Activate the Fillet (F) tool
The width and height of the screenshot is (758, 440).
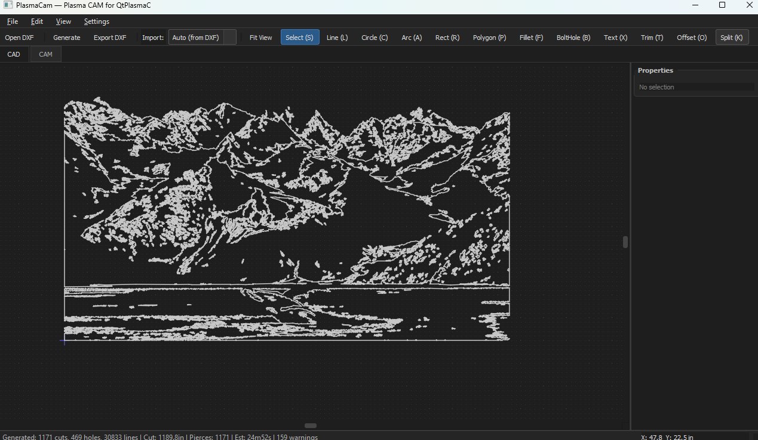click(531, 38)
